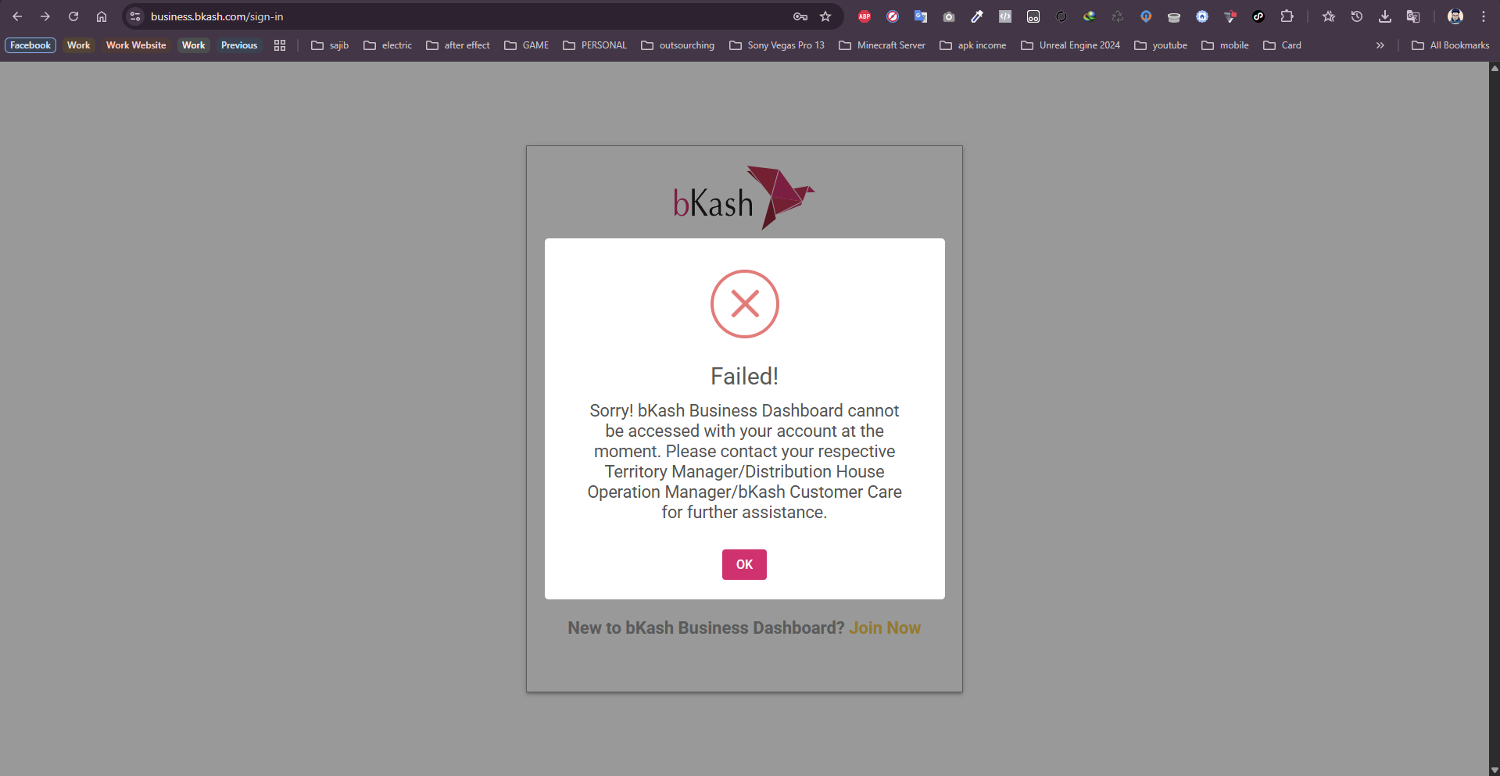
Task: Open browser history clock icon
Action: tap(1357, 16)
